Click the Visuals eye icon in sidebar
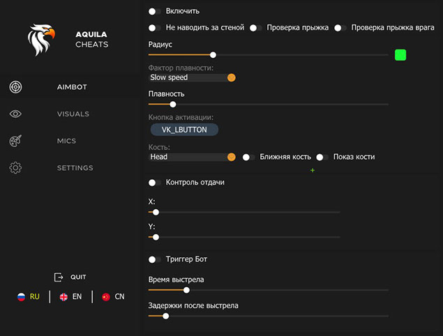The width and height of the screenshot is (443, 336). click(15, 114)
